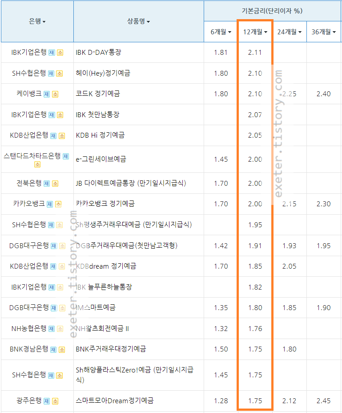Image resolution: width=342 pixels, height=413 pixels.
Task: Click the yellow 소 icon beside BNK경남은행
Action: pos(62,350)
